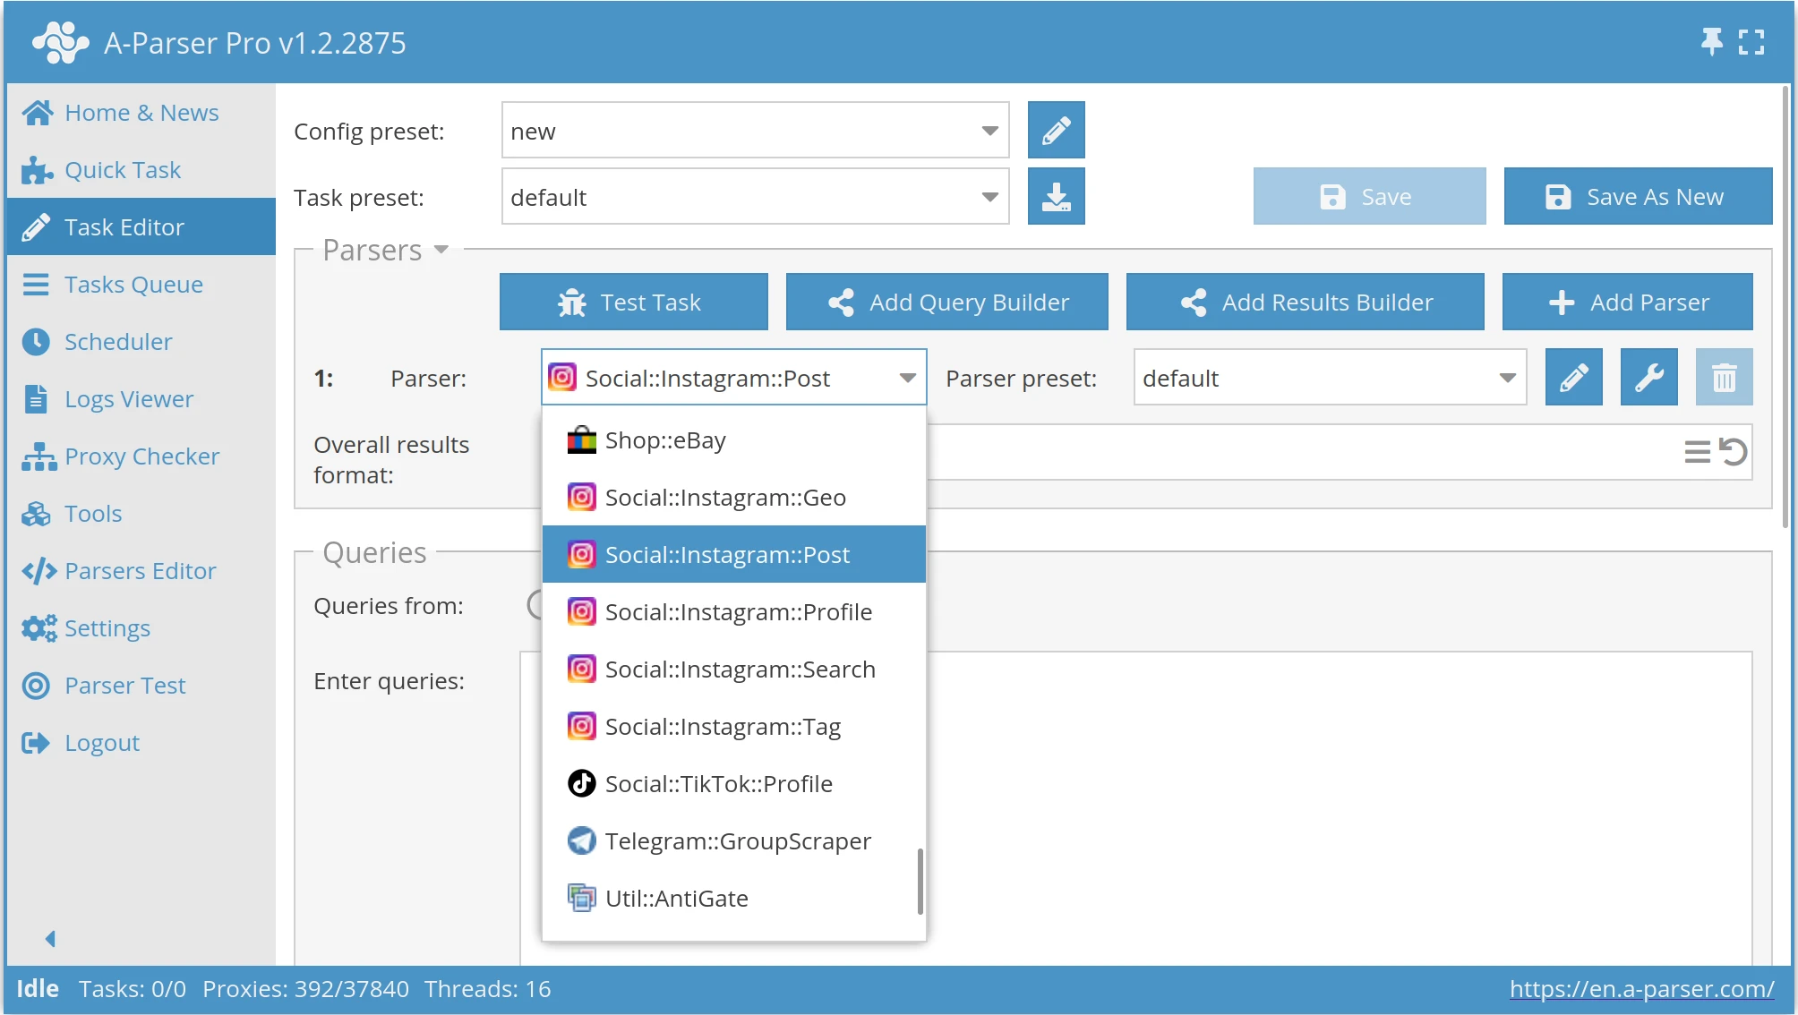The height and width of the screenshot is (1015, 1798).
Task: Edit the parser preset with the pencil icon
Action: (x=1573, y=377)
